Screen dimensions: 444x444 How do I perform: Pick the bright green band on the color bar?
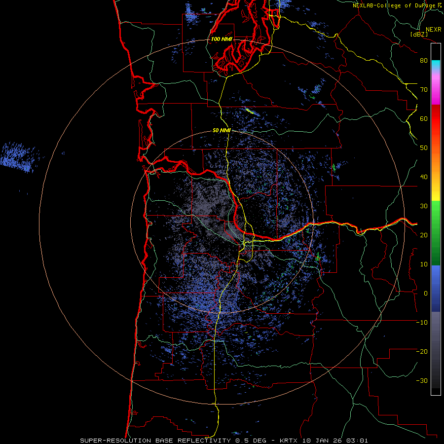click(x=436, y=212)
